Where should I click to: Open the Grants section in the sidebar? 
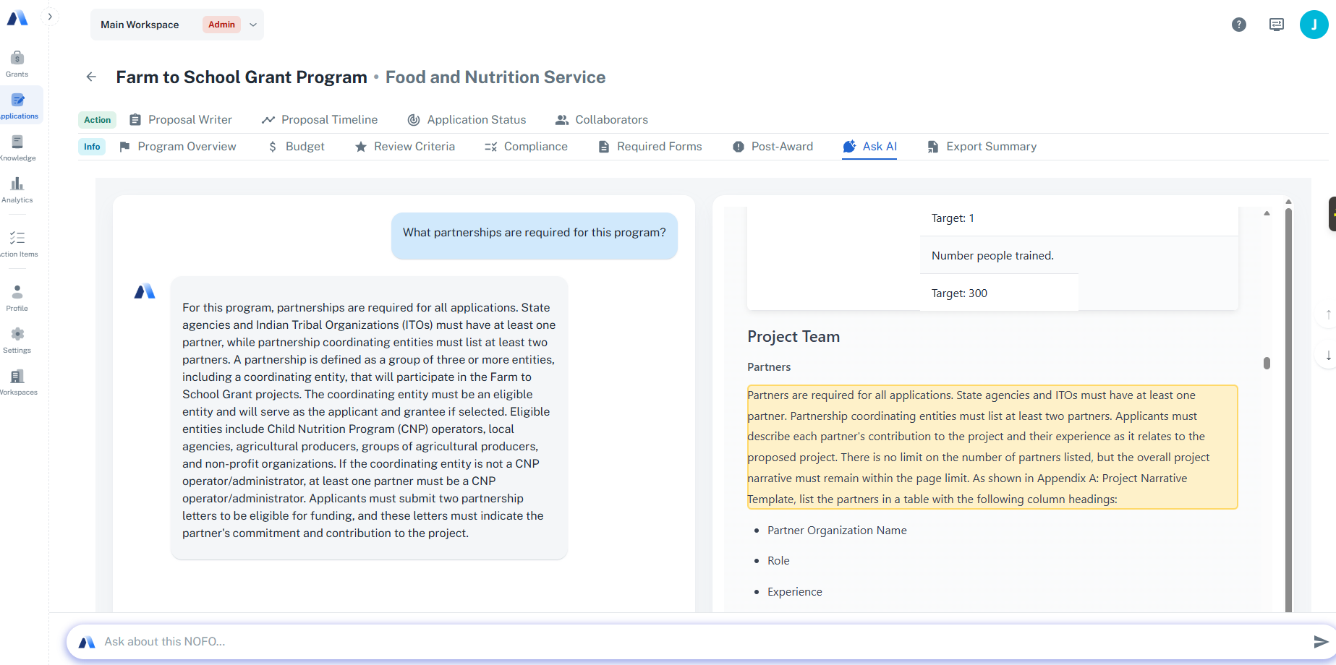tap(16, 61)
